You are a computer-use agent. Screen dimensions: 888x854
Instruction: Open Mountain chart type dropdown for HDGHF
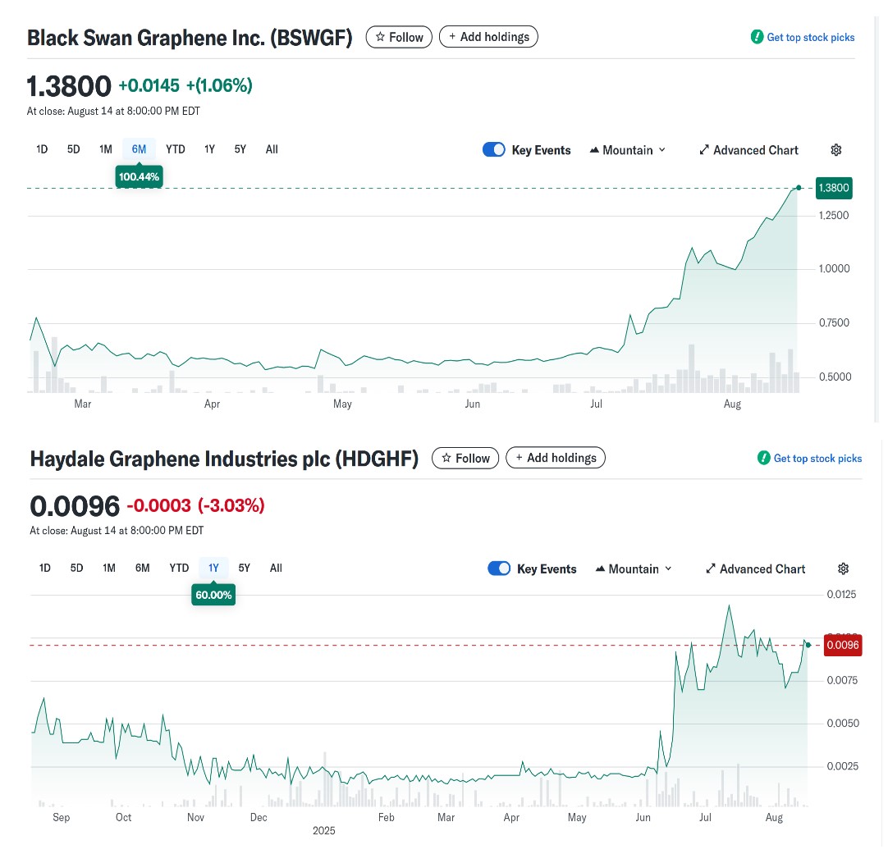tap(634, 569)
